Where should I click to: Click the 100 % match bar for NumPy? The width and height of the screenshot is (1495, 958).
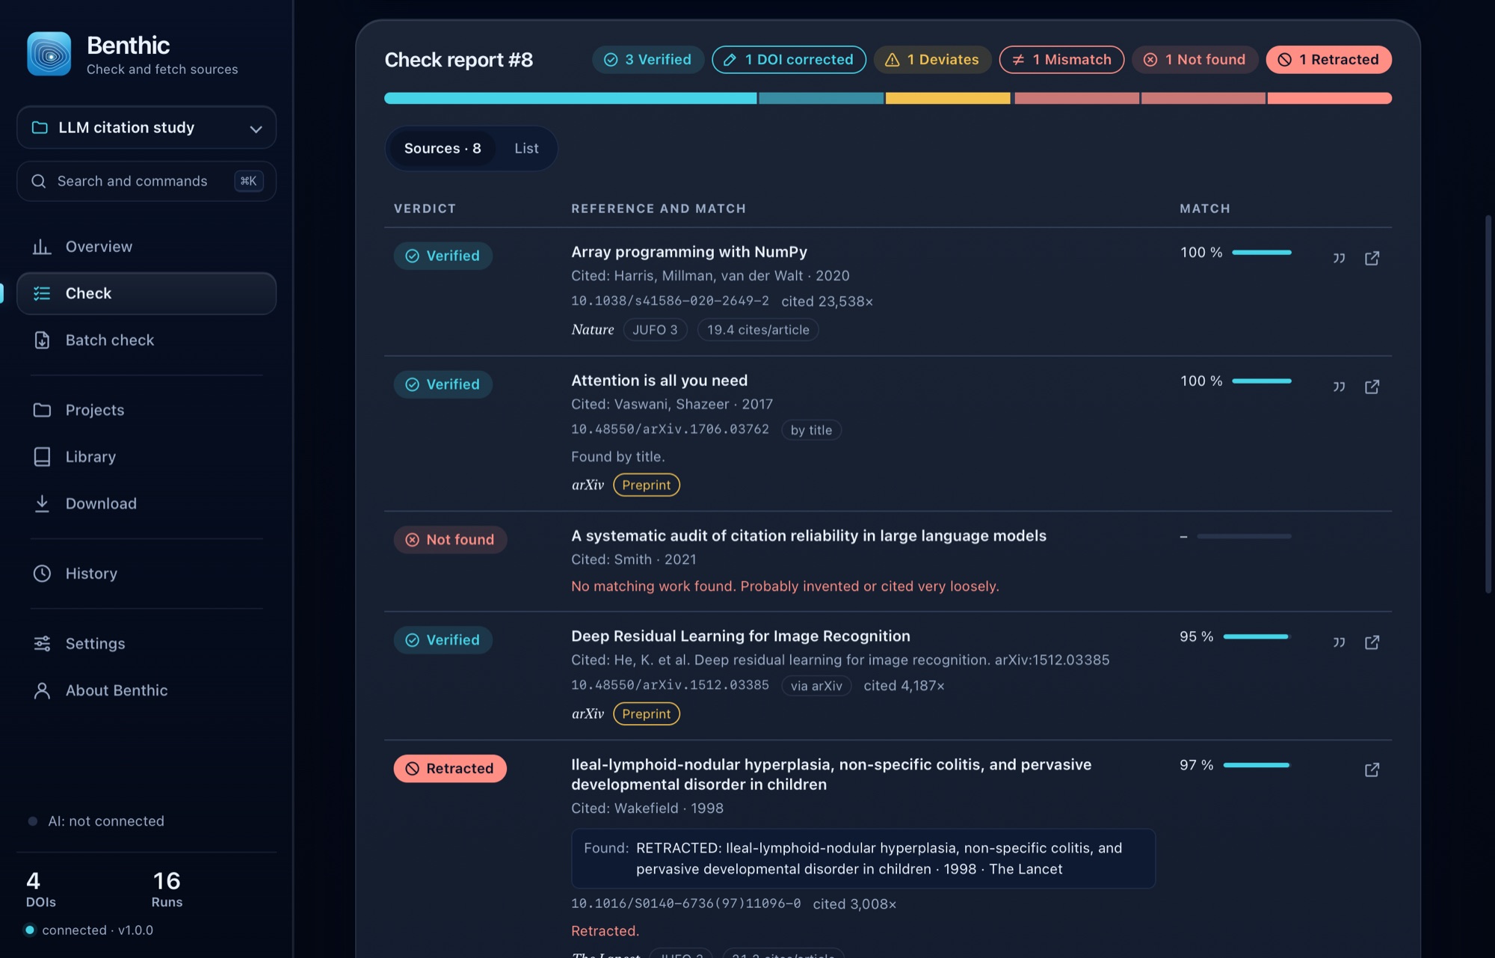click(1262, 253)
